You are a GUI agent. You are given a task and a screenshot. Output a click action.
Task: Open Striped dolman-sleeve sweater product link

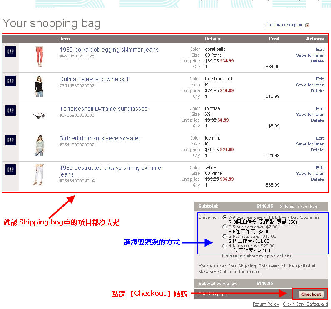coord(100,138)
